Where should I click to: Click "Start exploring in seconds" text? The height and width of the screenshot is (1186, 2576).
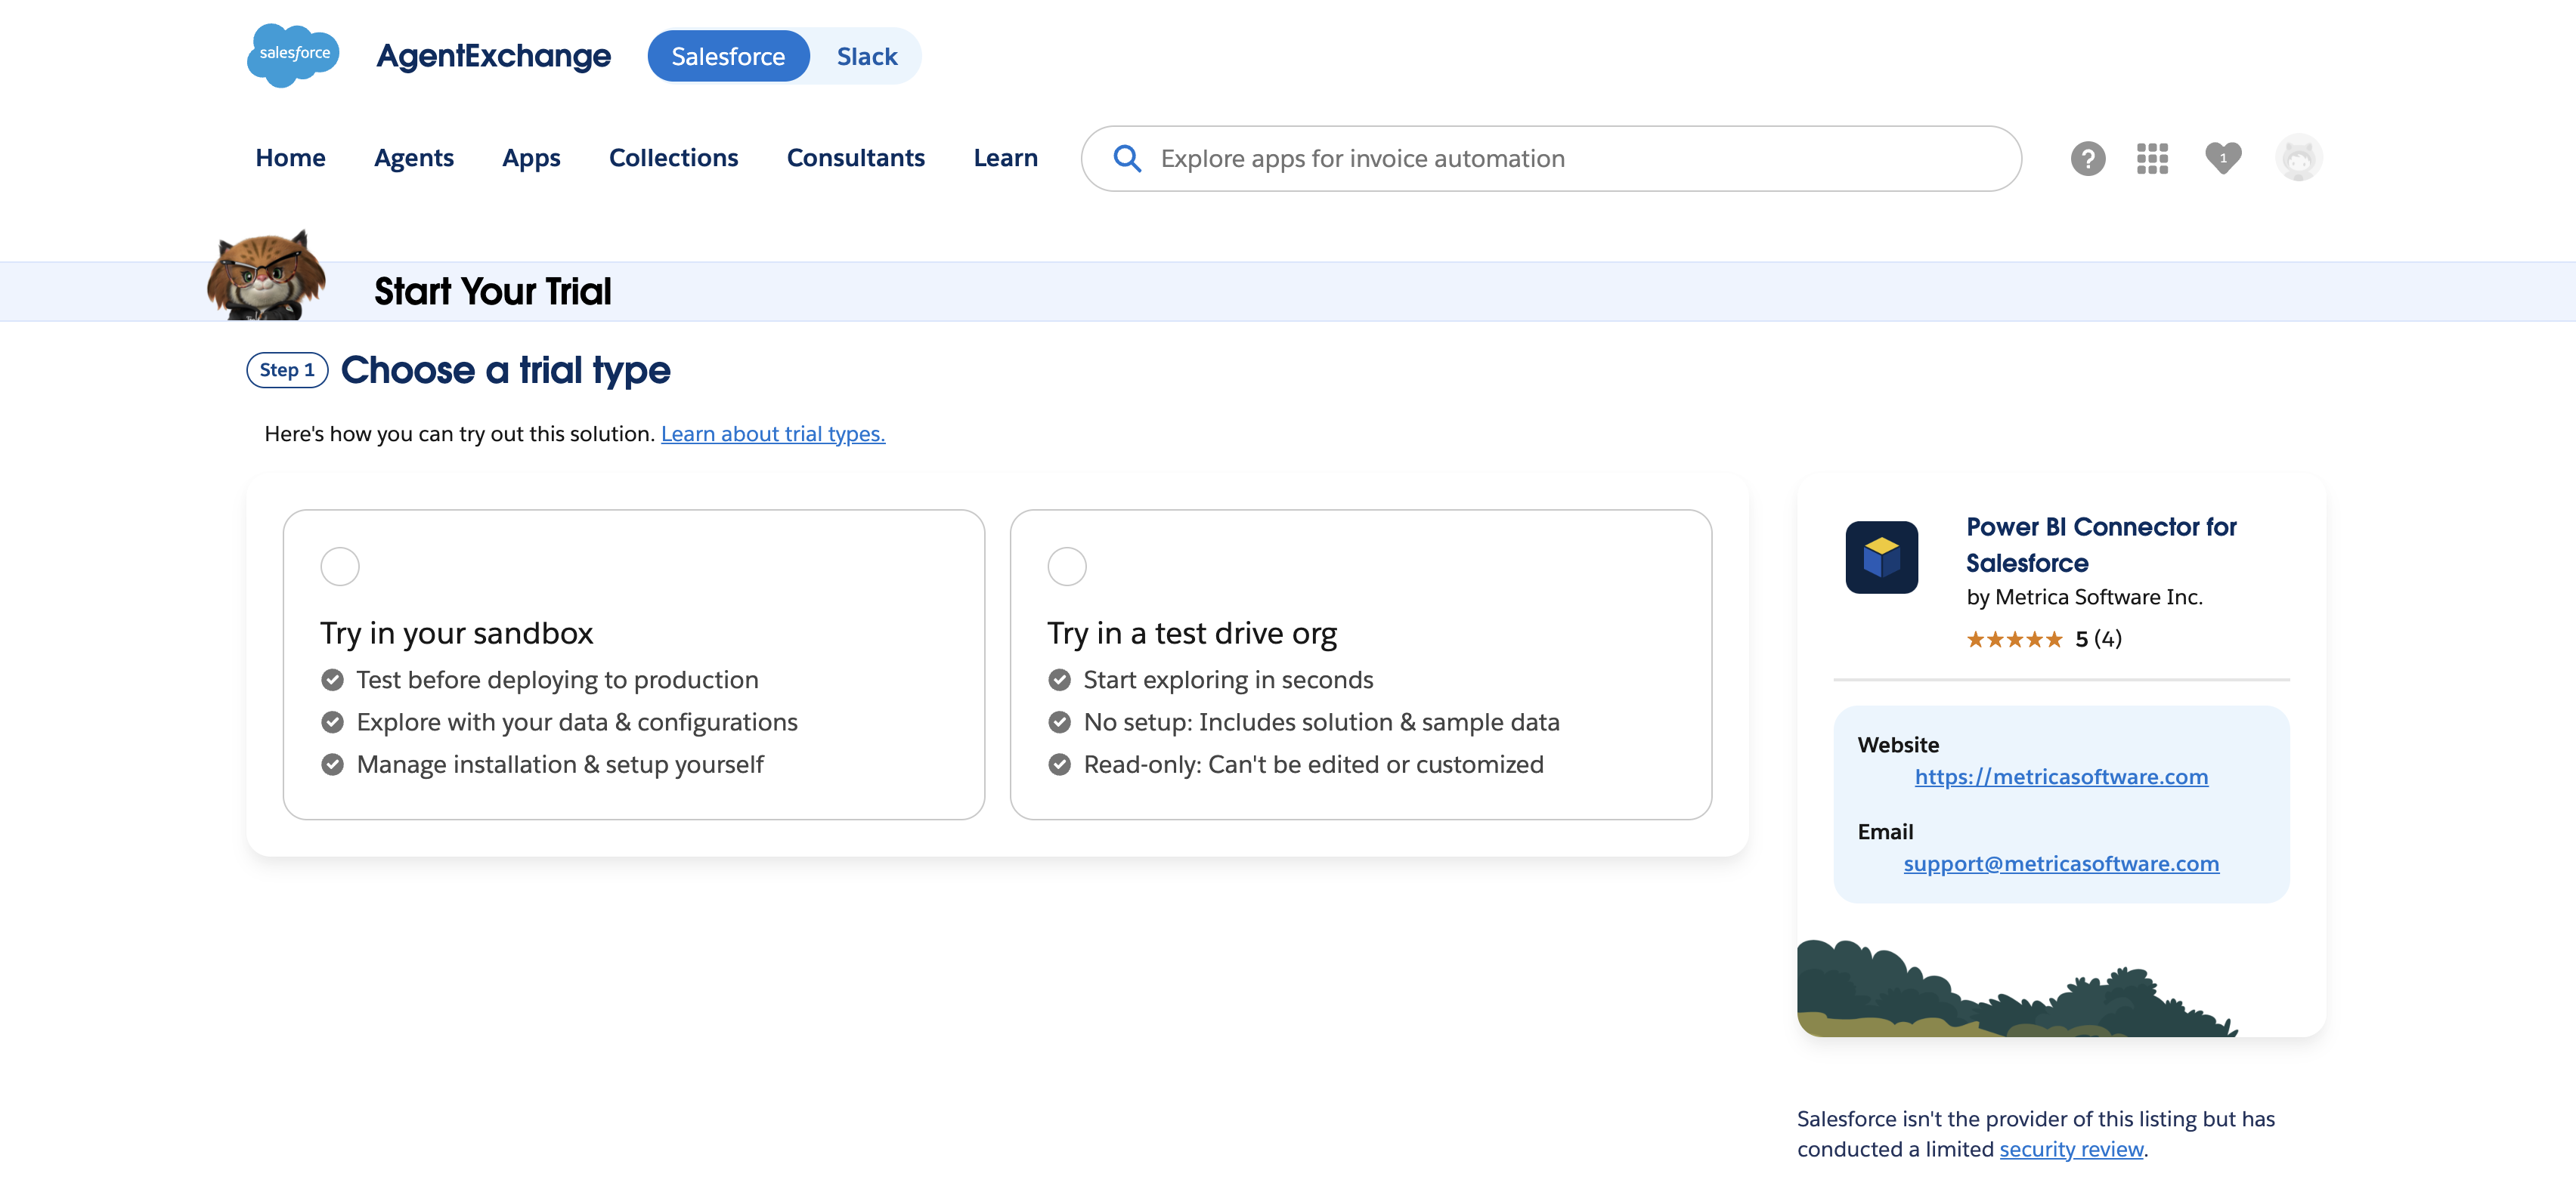(x=1228, y=679)
